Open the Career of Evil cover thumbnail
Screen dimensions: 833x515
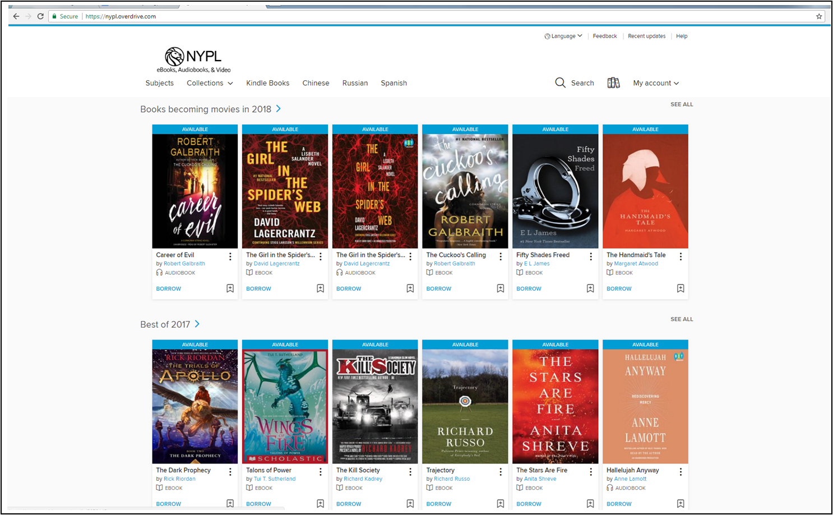pyautogui.click(x=195, y=191)
